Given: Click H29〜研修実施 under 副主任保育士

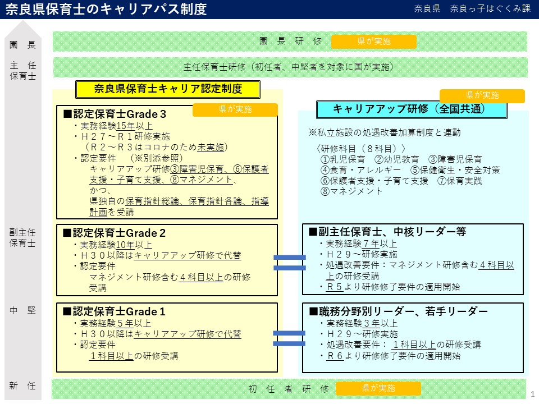Looking at the screenshot, I should pyautogui.click(x=362, y=255).
